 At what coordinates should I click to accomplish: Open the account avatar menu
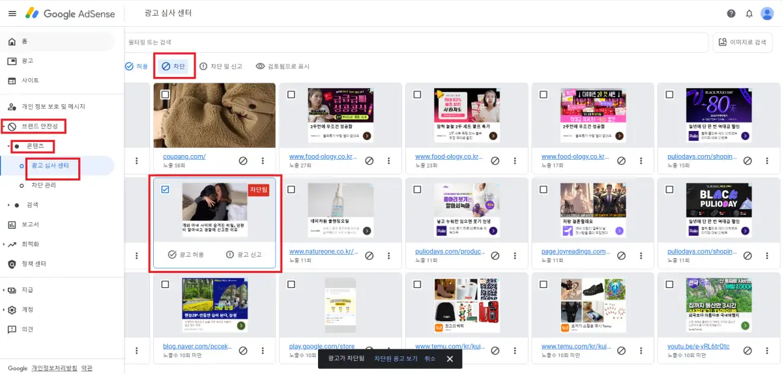click(x=767, y=14)
